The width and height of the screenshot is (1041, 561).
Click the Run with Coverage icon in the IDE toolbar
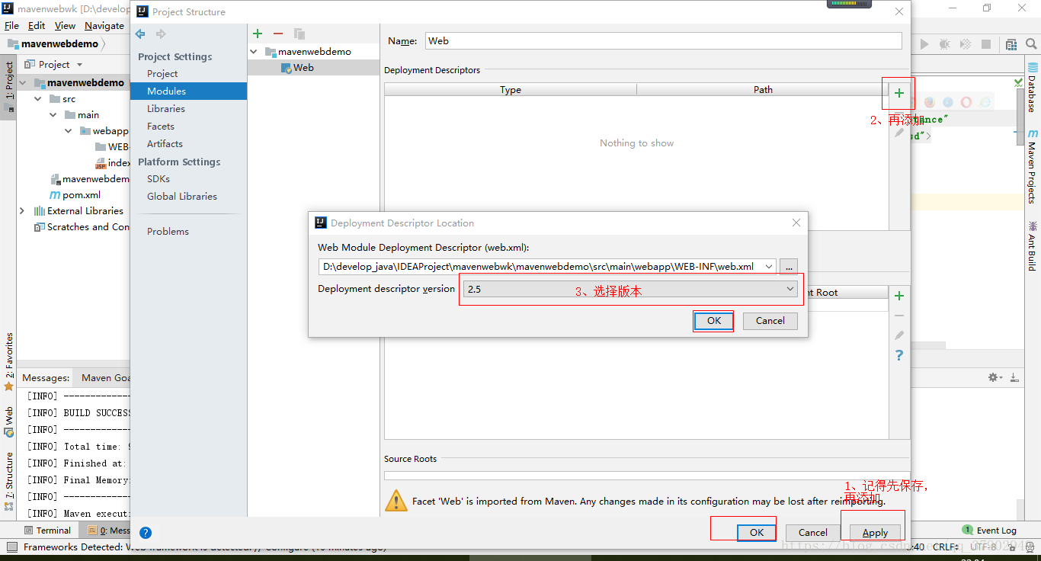point(966,45)
